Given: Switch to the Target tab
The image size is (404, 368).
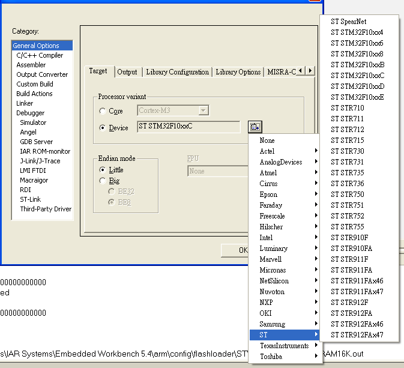Looking at the screenshot, I should coord(98,71).
